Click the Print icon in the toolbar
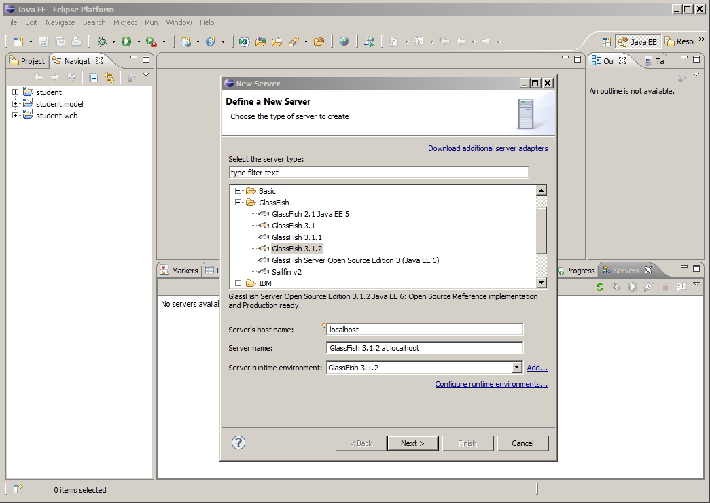 77,41
